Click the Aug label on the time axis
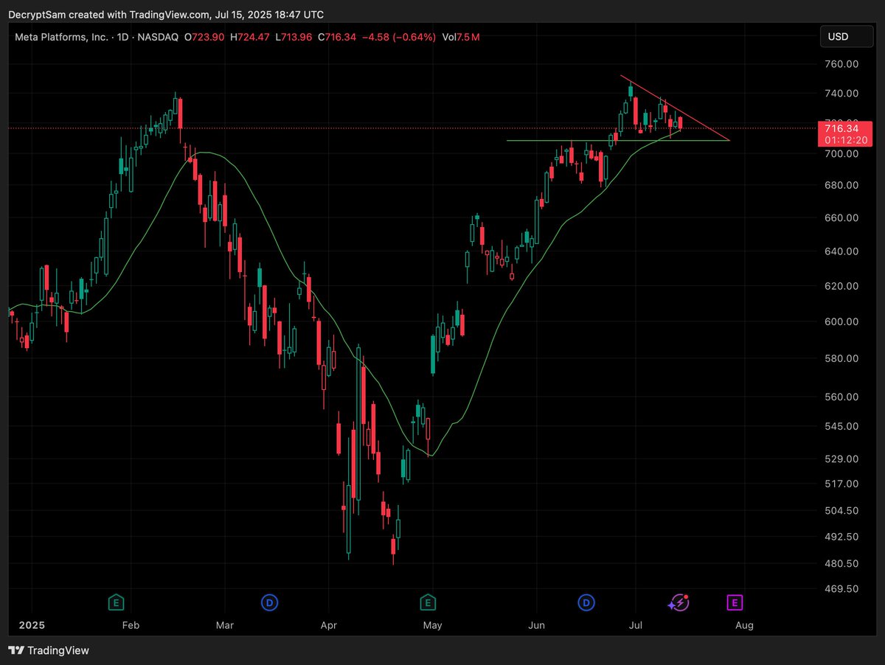The height and width of the screenshot is (665, 885). (x=744, y=625)
